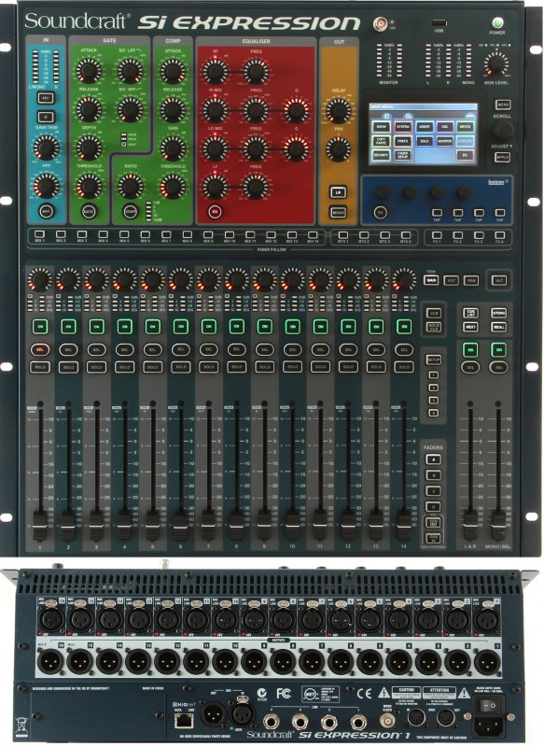Toggle the MONO routing button in the OUT section
Viewport: 544px width, 747px height.
coord(338,212)
